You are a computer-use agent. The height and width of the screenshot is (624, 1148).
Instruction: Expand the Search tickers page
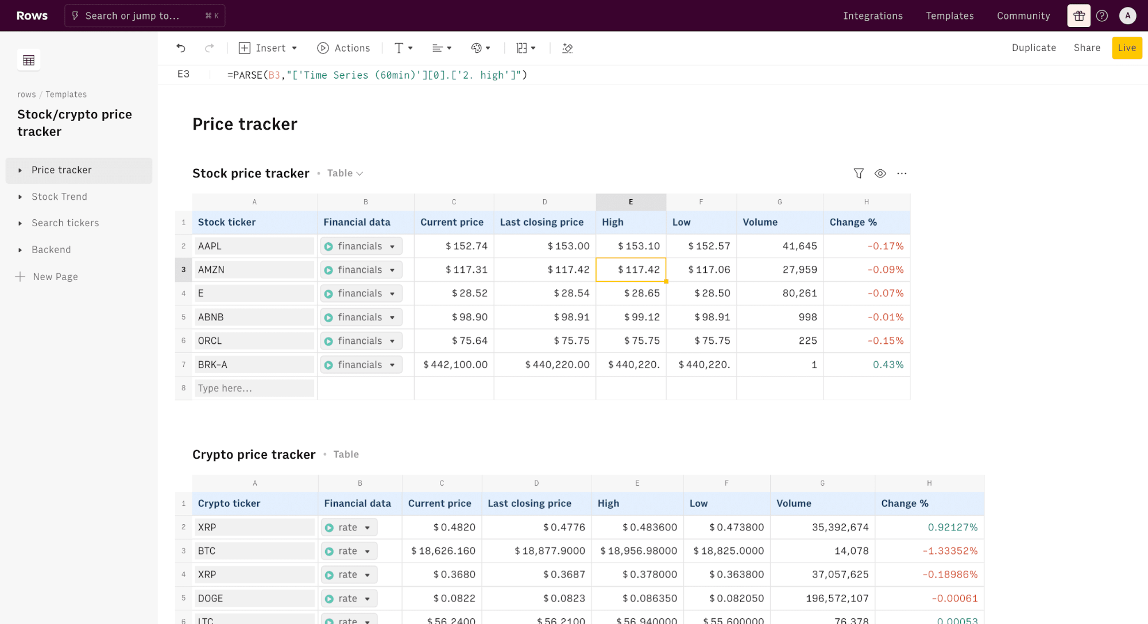20,223
